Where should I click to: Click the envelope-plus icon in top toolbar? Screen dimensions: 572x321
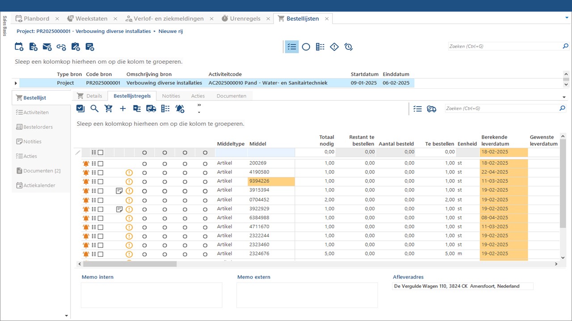(47, 47)
